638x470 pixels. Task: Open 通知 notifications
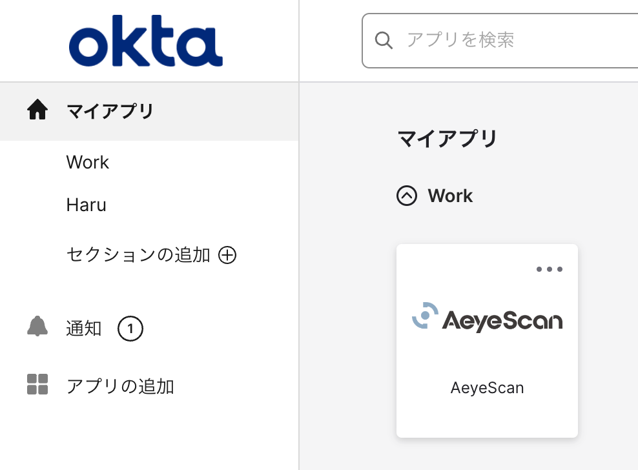84,329
